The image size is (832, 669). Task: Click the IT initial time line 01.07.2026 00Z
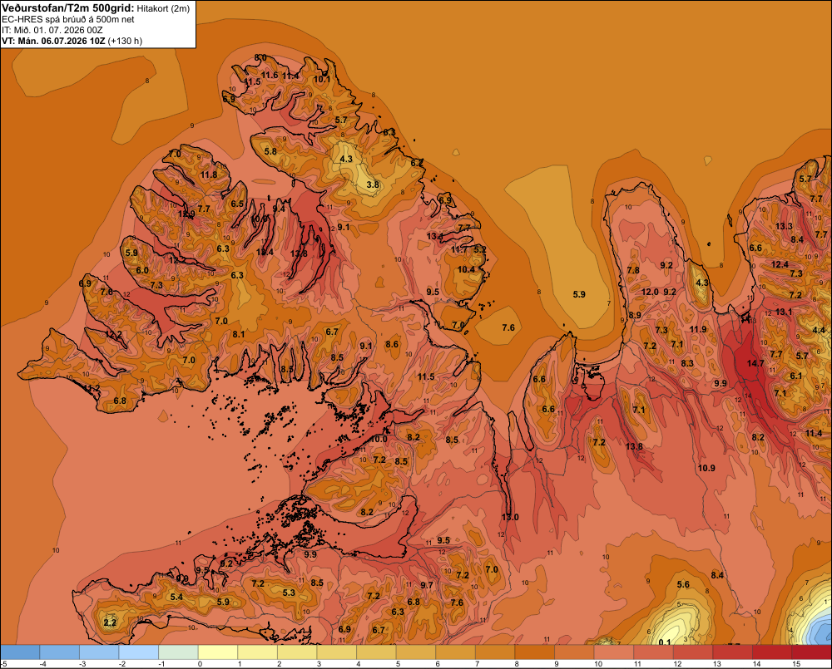click(51, 30)
